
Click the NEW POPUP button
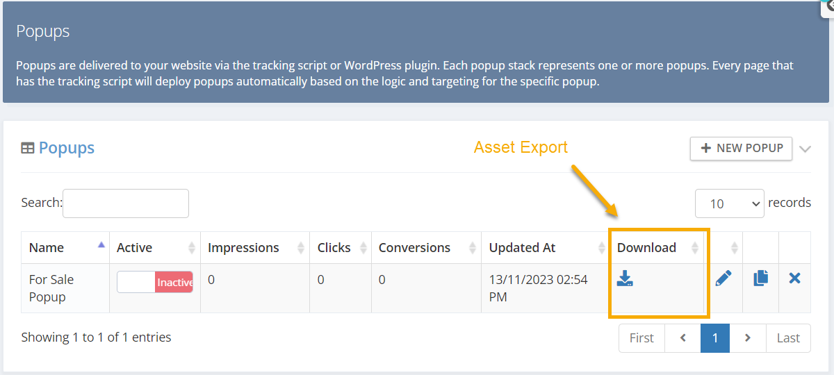click(x=741, y=148)
